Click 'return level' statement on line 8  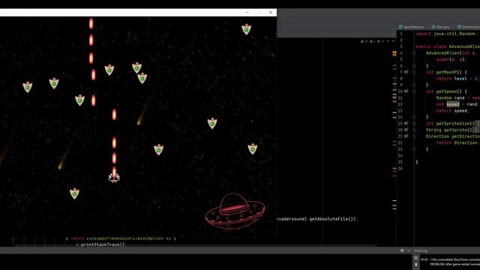451,79
